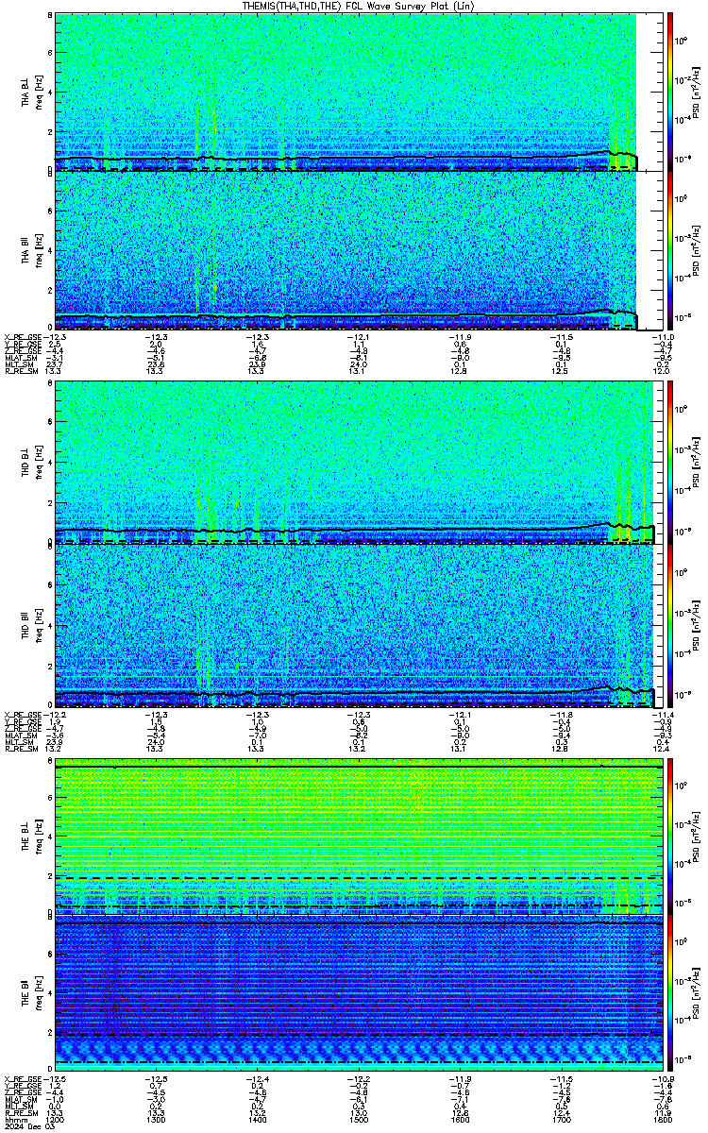Click the 'THA B∥ freq [Hz]' axis label

pos(31,253)
